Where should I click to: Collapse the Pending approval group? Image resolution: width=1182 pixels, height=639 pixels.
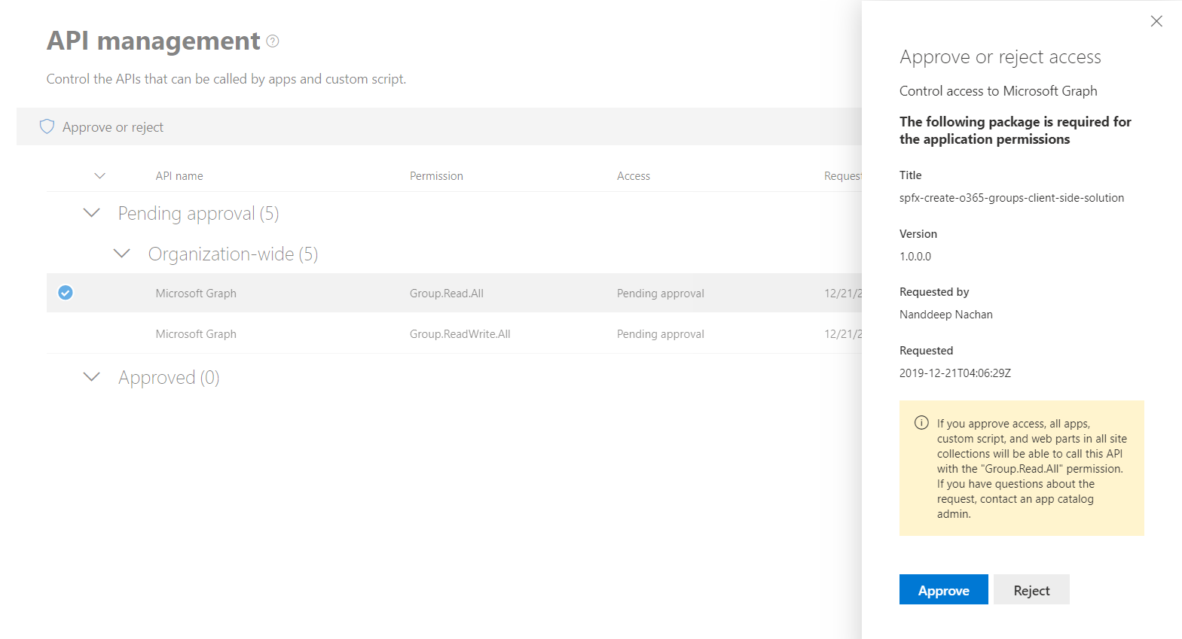pyautogui.click(x=92, y=213)
